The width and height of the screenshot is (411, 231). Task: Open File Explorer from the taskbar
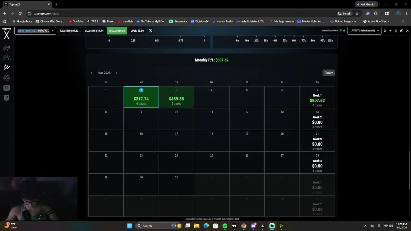(197, 226)
